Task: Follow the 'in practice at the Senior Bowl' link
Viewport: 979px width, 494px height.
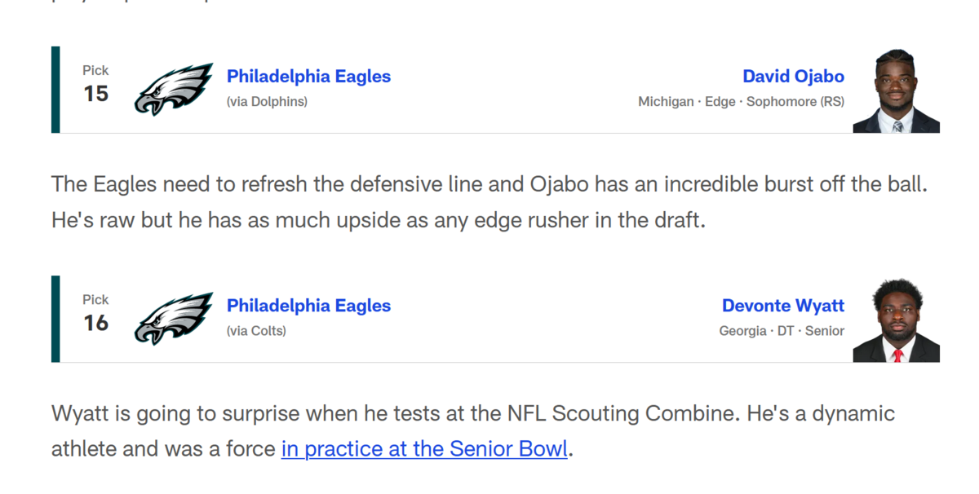Action: pyautogui.click(x=424, y=448)
